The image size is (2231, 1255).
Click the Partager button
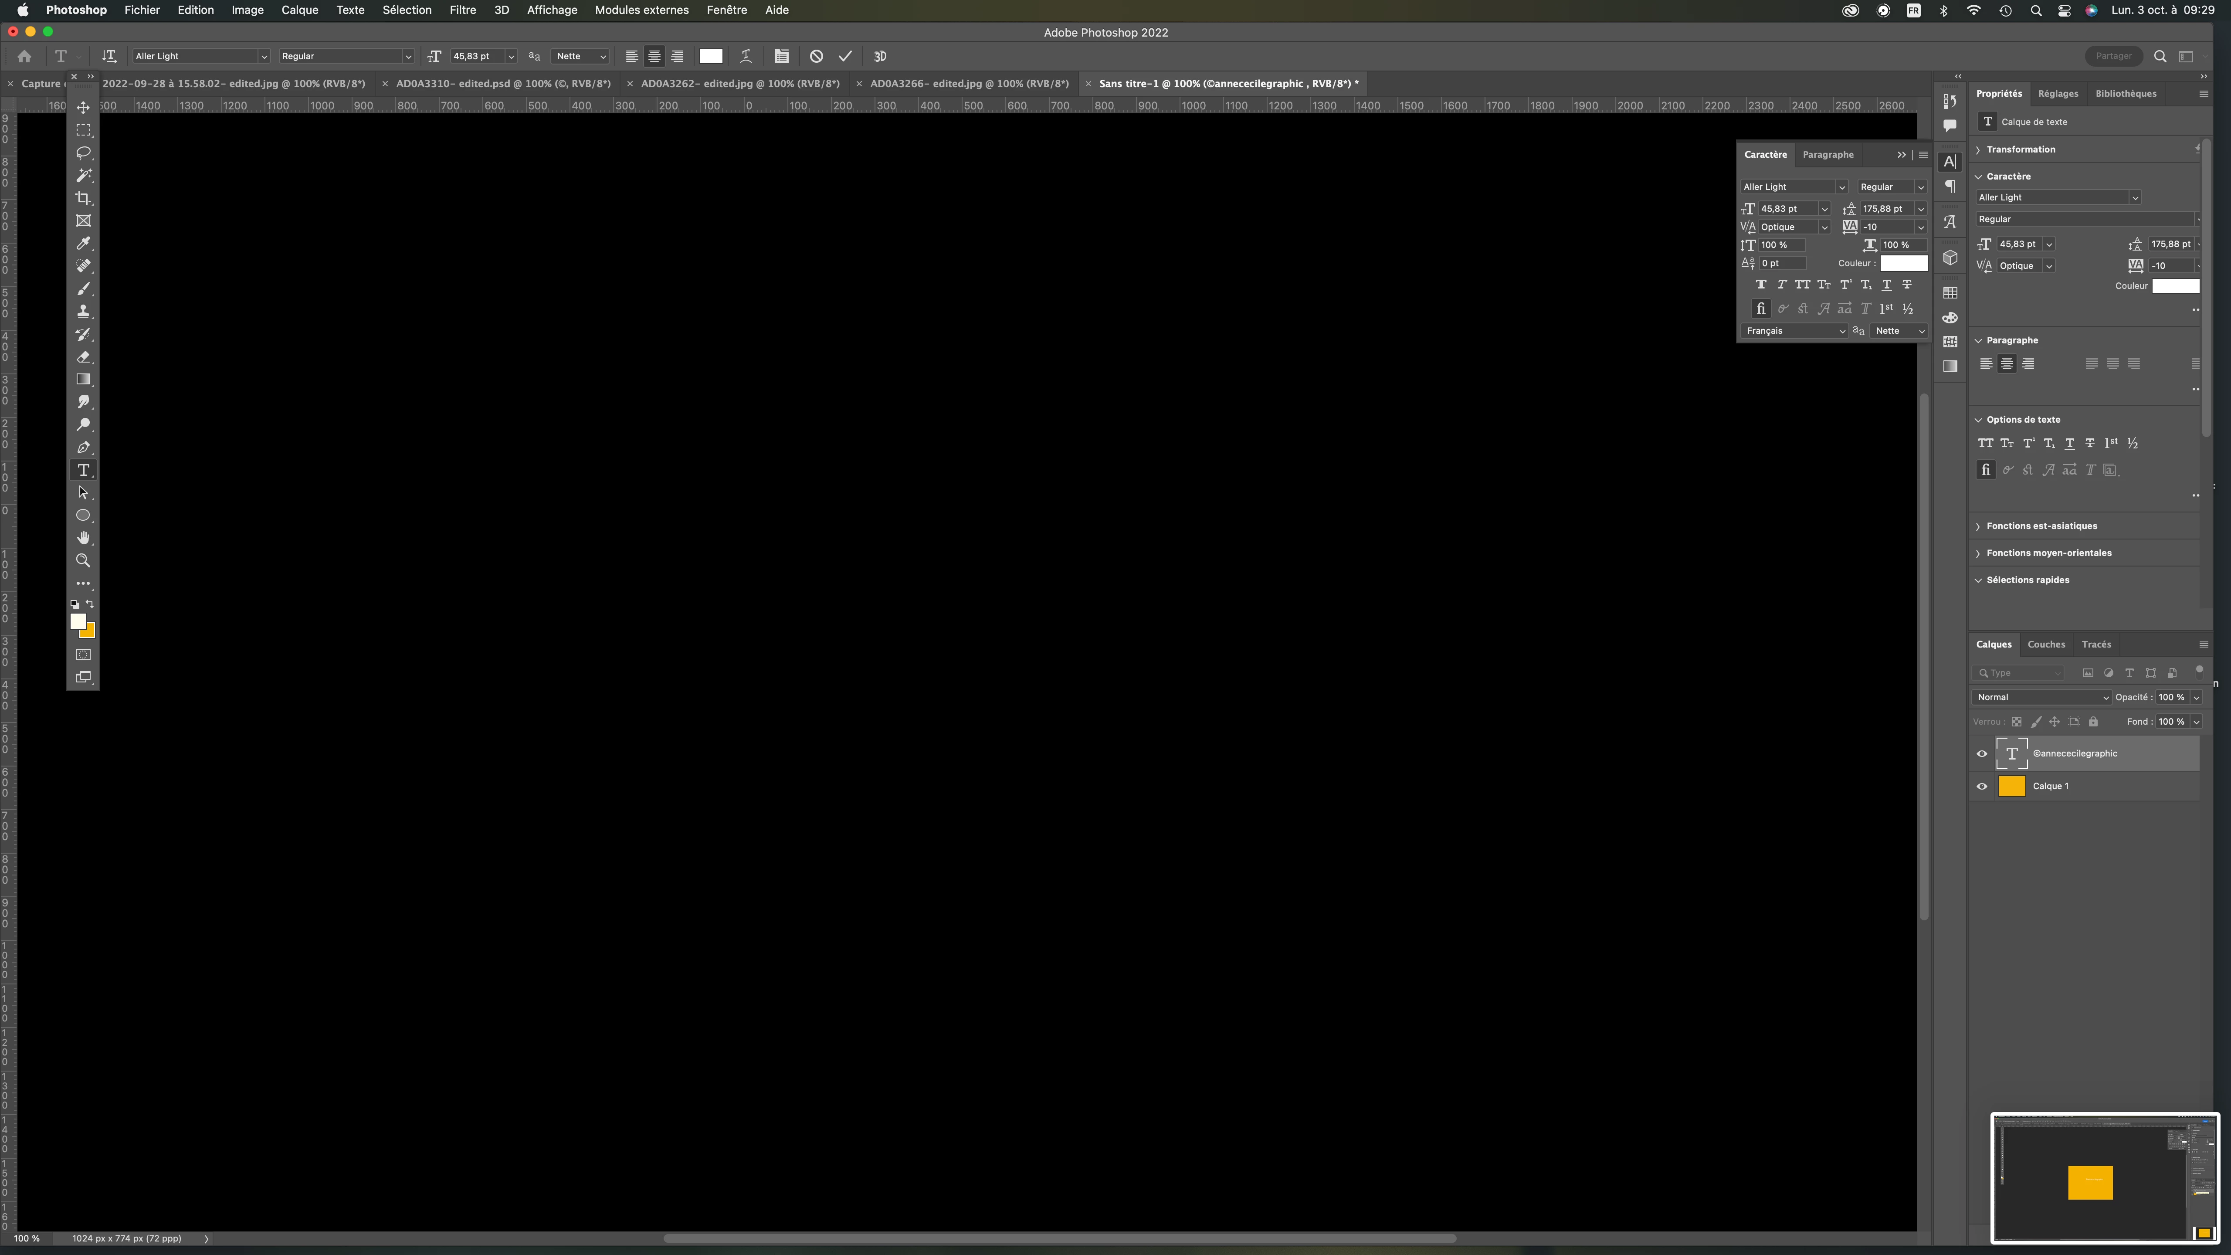[2113, 56]
